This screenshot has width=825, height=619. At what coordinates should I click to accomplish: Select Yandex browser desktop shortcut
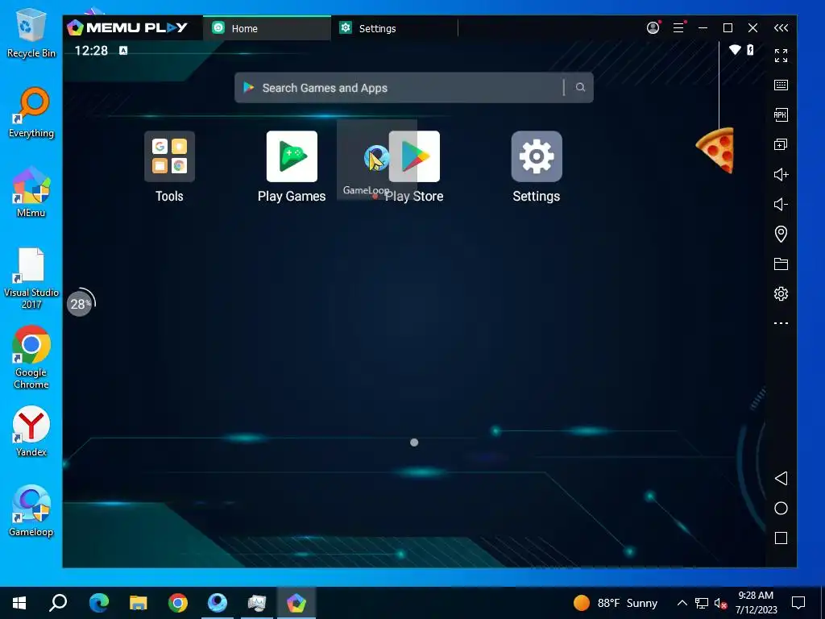click(31, 431)
